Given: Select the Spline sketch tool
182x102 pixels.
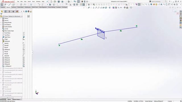Looking at the screenshot, I should (x=31, y=5).
